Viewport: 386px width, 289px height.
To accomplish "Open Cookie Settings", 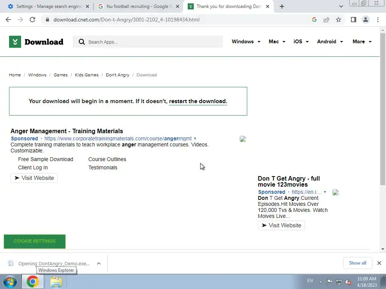I will 35,241.
